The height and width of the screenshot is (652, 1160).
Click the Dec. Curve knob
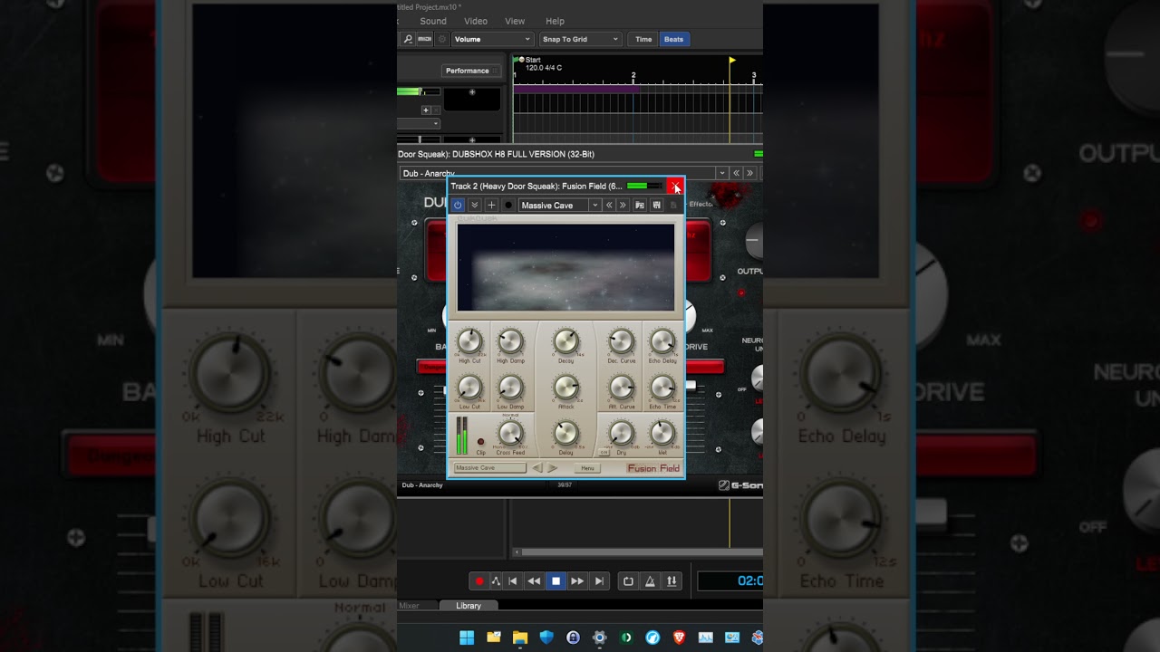pos(621,341)
